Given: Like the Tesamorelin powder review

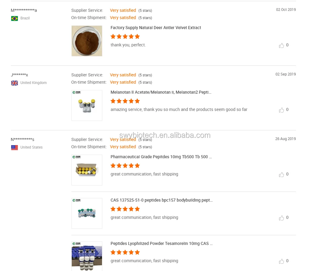Looking at the screenshot, I should [x=281, y=261].
